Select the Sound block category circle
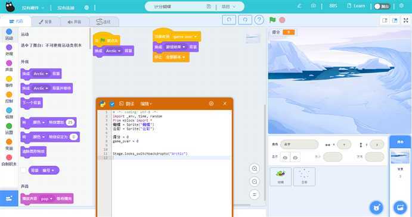The width and height of the screenshot is (412, 217). click(x=9, y=63)
